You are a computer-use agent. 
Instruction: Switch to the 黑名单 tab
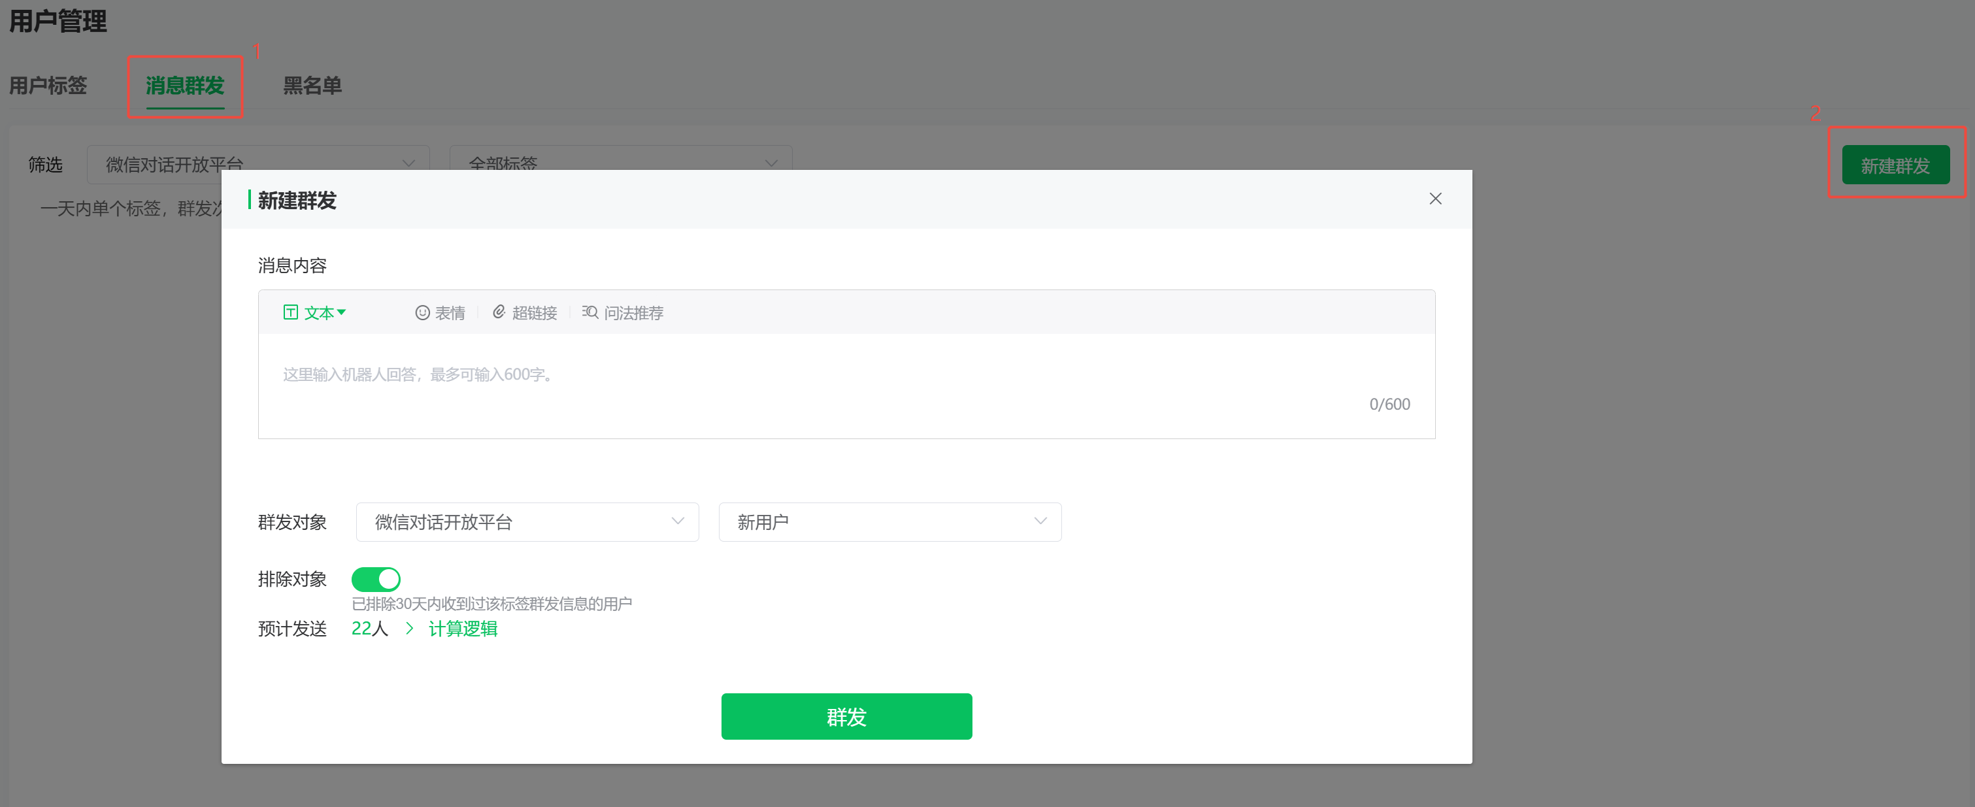pos(312,85)
